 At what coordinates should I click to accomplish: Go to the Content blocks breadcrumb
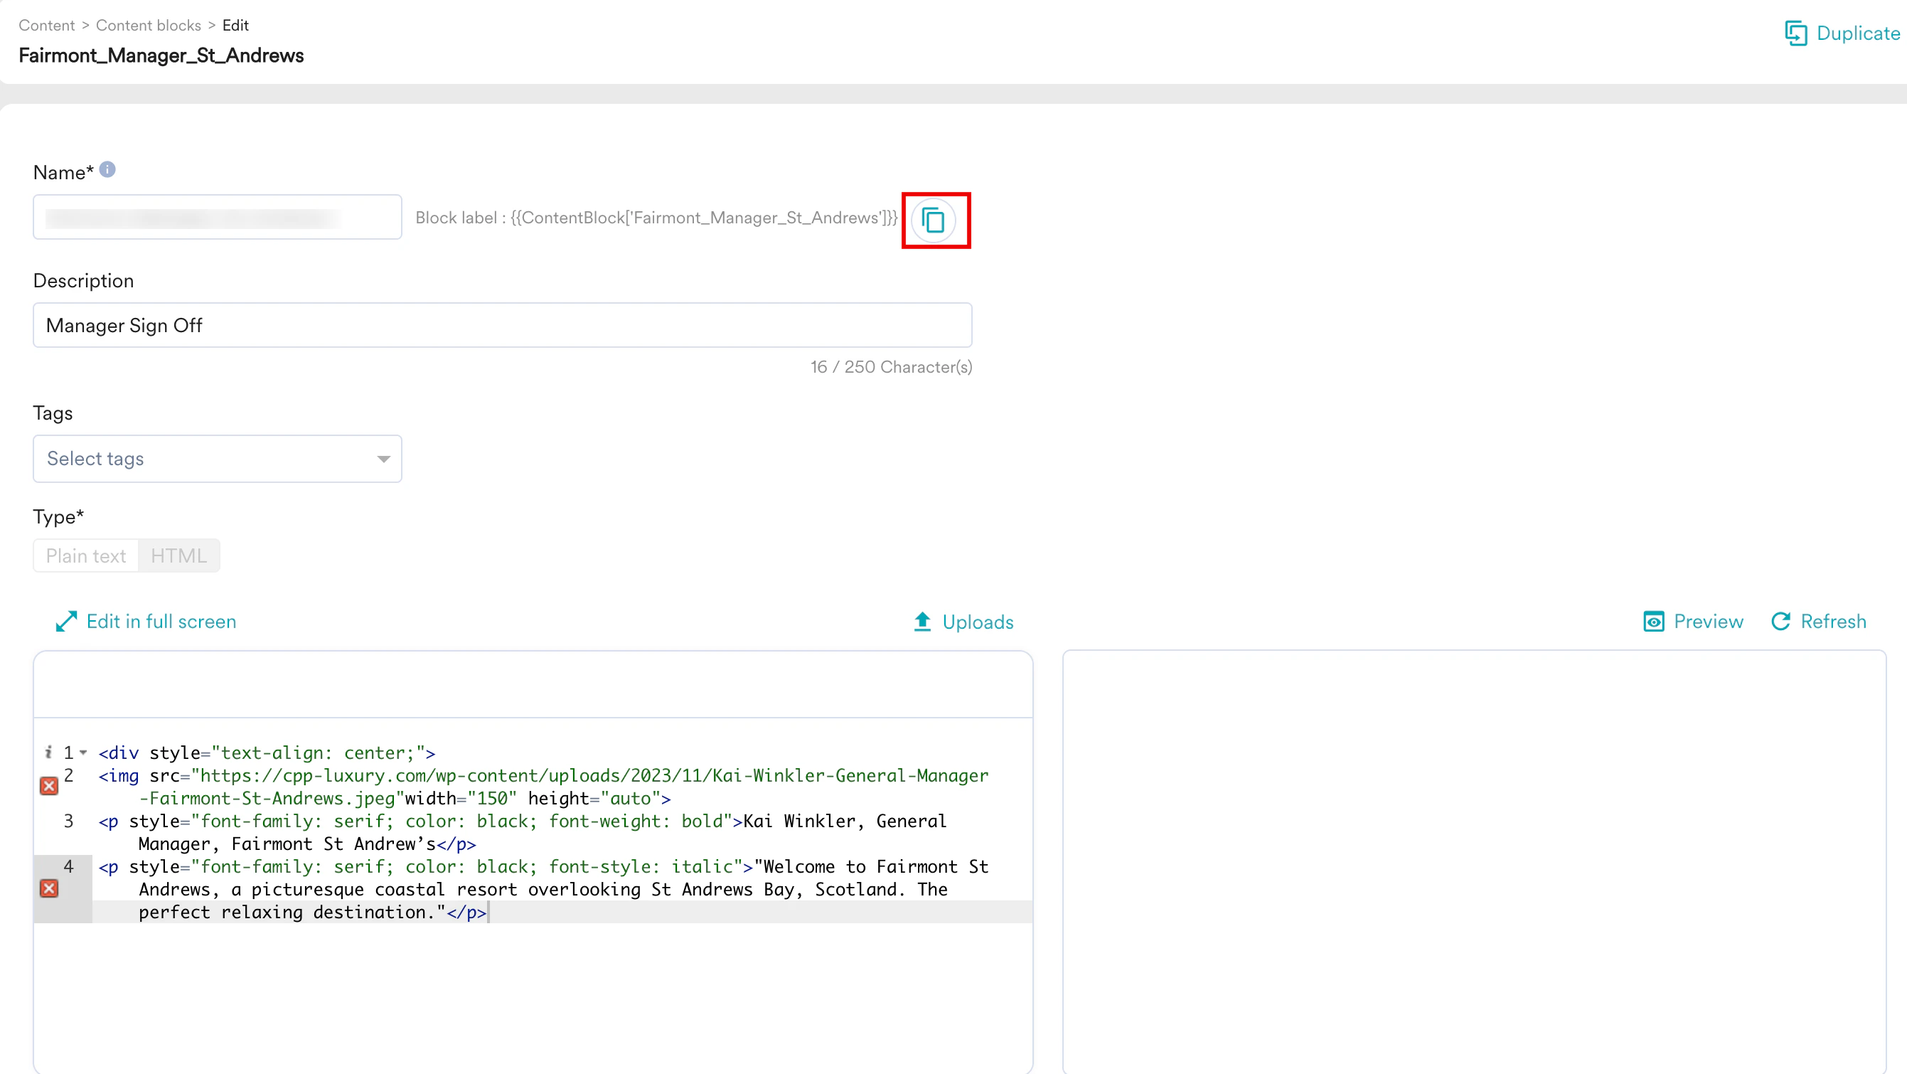click(x=148, y=25)
